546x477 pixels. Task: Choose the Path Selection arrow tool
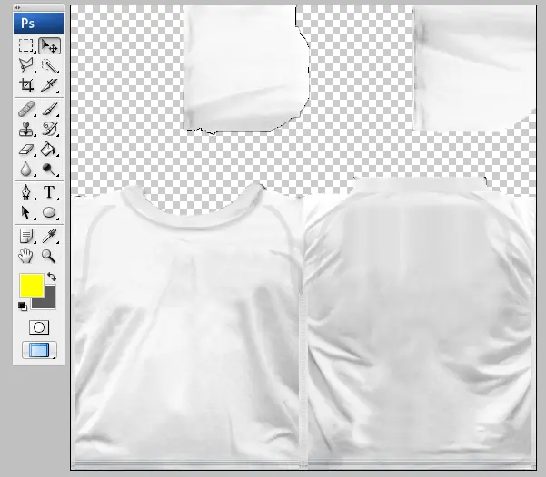(25, 212)
